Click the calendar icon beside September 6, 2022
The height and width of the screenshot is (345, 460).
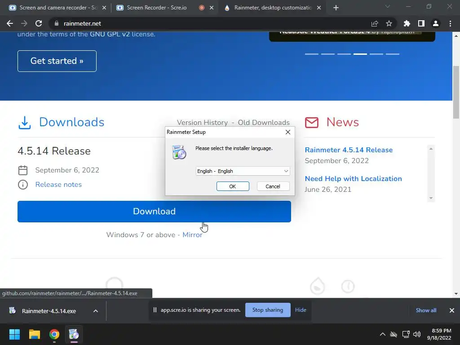point(23,170)
